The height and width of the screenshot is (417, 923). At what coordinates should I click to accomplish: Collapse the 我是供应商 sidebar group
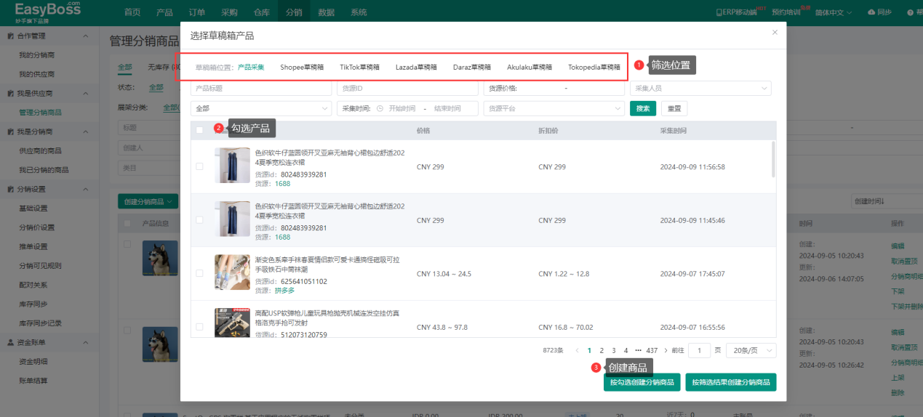[86, 93]
